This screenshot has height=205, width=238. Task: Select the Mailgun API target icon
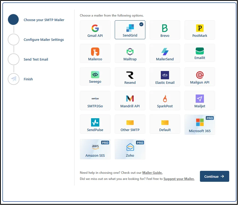(200, 75)
